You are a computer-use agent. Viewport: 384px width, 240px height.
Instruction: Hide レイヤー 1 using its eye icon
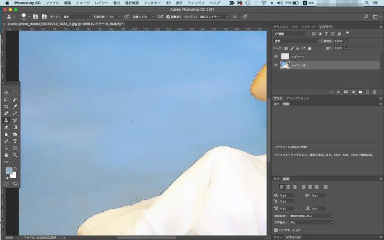(x=276, y=56)
